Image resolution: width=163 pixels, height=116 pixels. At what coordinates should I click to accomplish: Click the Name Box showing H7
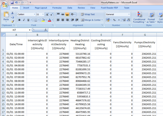[14, 30]
